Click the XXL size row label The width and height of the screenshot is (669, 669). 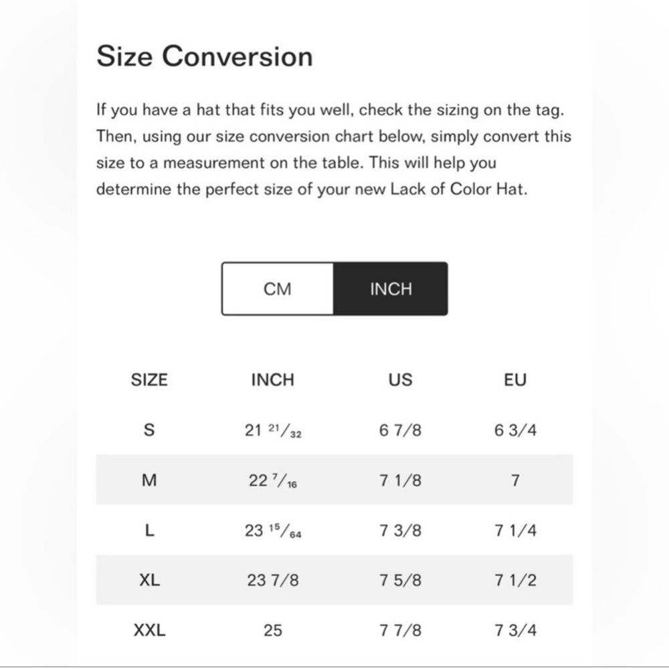click(149, 630)
